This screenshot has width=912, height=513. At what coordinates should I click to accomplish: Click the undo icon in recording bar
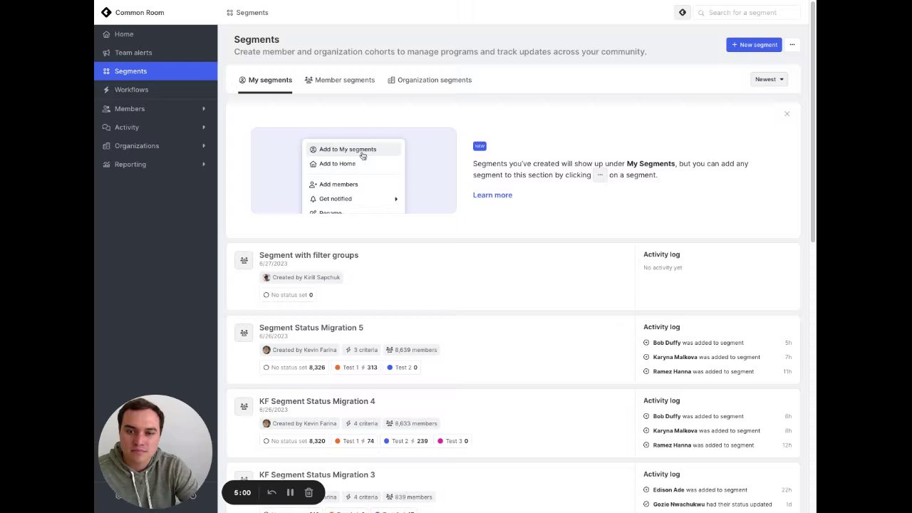click(271, 492)
